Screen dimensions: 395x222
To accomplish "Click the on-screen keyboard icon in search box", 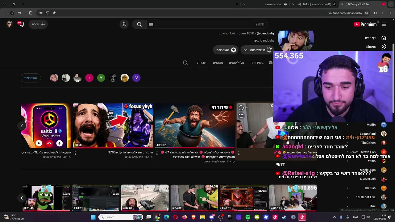I will tap(151, 24).
